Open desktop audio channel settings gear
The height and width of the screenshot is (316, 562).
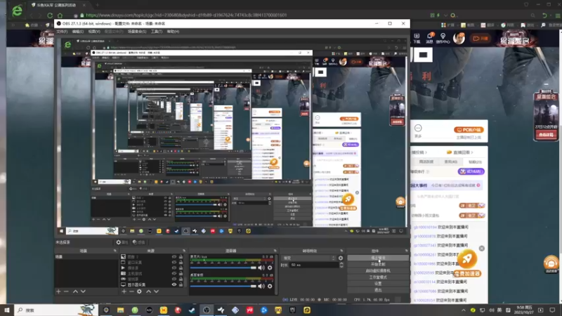[x=270, y=268]
